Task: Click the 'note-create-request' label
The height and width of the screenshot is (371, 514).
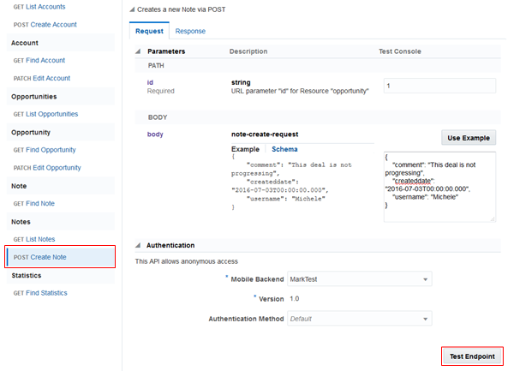Action: (x=265, y=135)
